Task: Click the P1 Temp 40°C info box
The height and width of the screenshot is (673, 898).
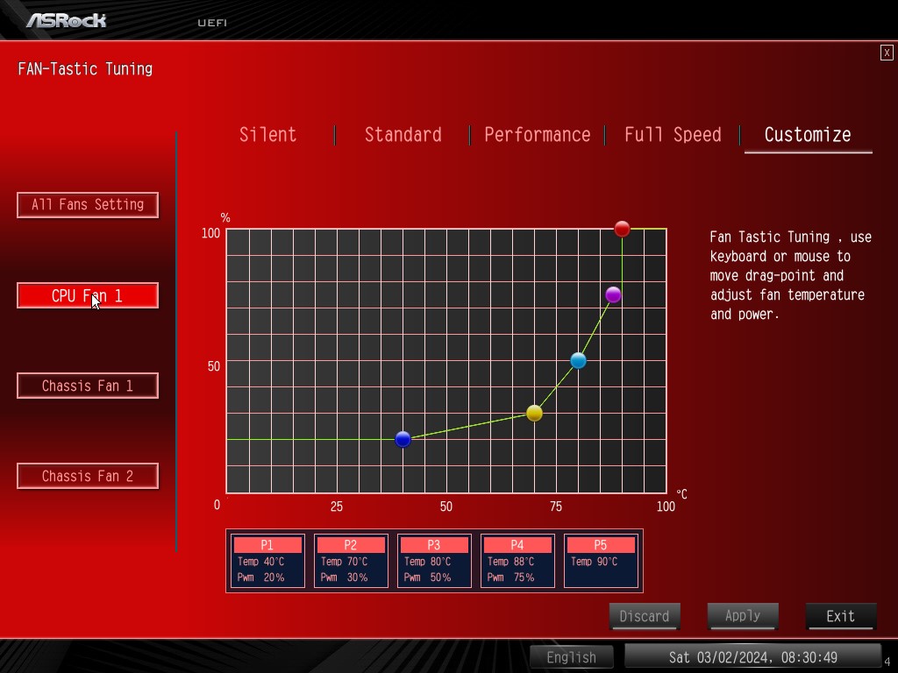Action: (x=267, y=561)
